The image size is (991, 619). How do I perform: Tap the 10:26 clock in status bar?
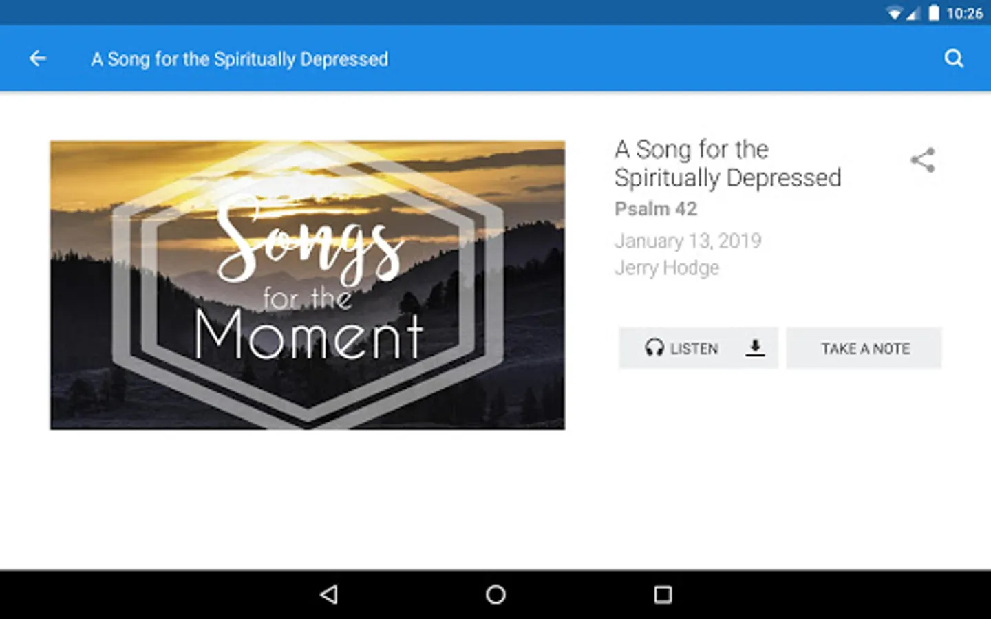click(x=965, y=13)
